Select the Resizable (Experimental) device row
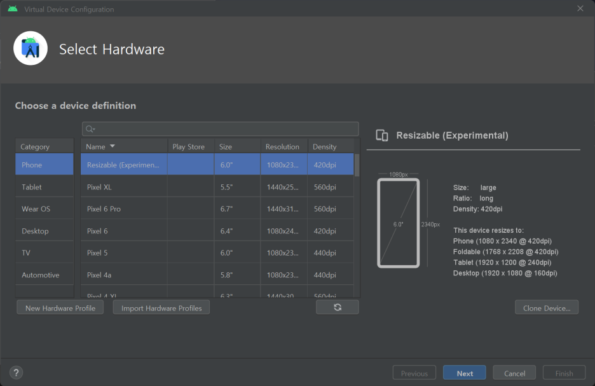The height and width of the screenshot is (386, 595). point(217,165)
